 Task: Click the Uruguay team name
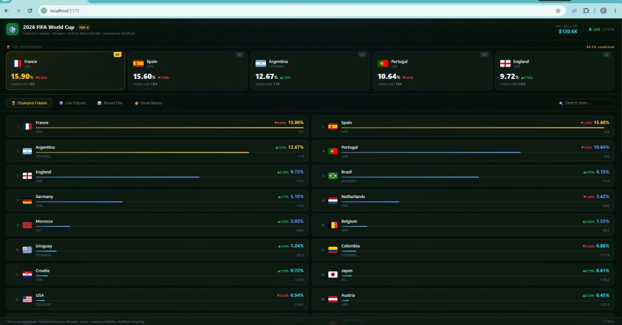coord(44,246)
